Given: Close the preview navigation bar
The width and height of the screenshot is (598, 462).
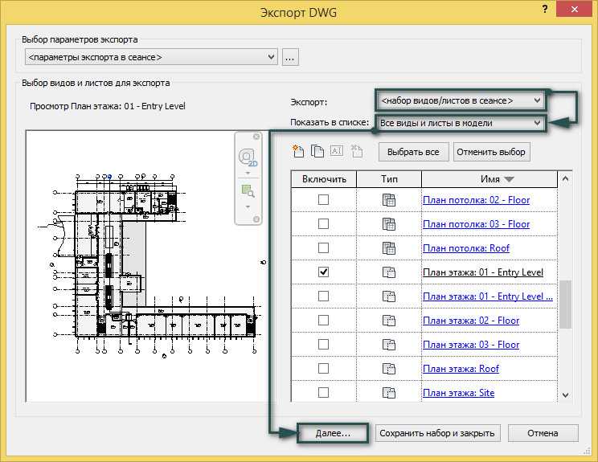Looking at the screenshot, I should click(x=256, y=137).
